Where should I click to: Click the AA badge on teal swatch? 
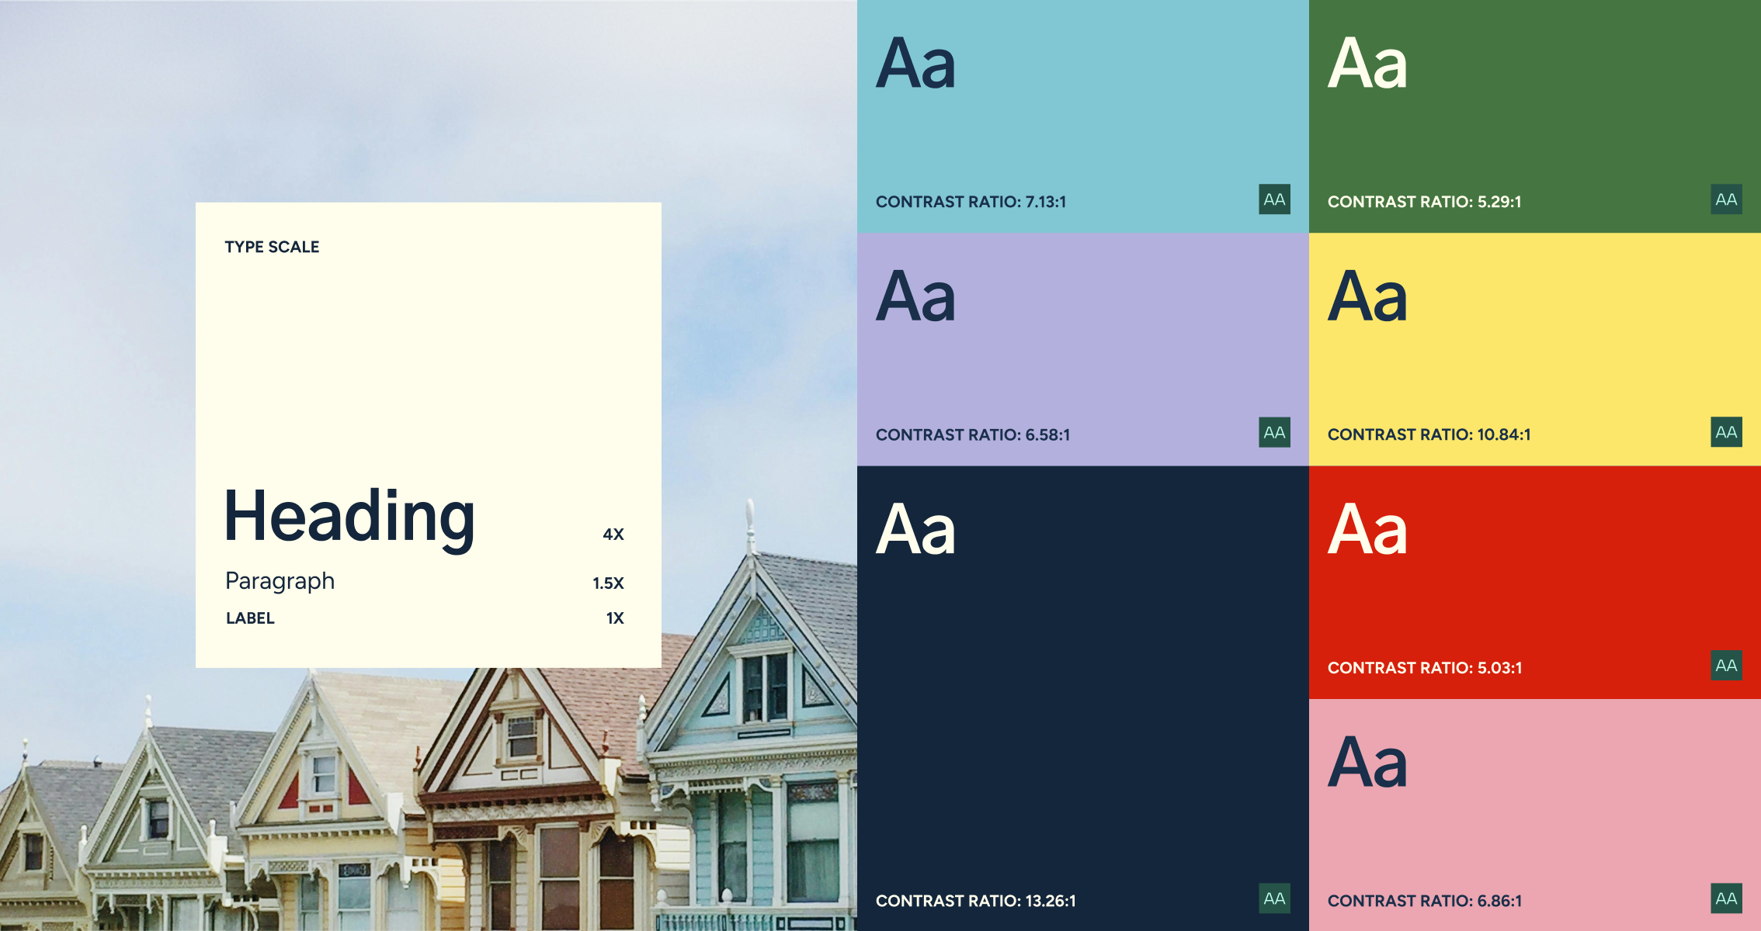click(1274, 199)
